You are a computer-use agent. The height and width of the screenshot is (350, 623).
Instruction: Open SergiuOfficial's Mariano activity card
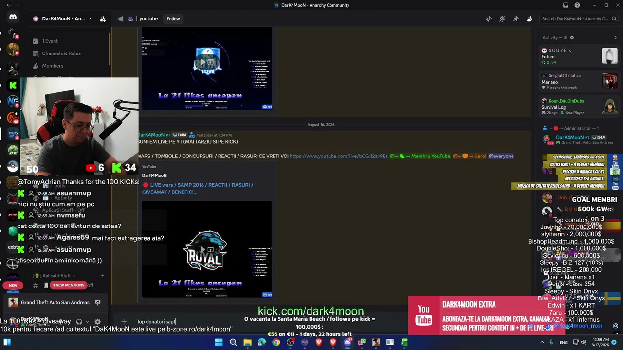click(x=579, y=81)
